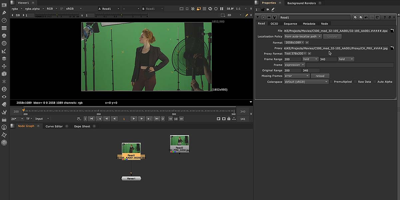
Task: Toggle the IP input process button
Action: [x=62, y=9]
